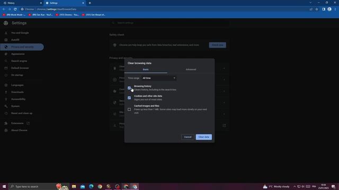
Task: Select the Basic tab in dialog
Action: (146, 69)
